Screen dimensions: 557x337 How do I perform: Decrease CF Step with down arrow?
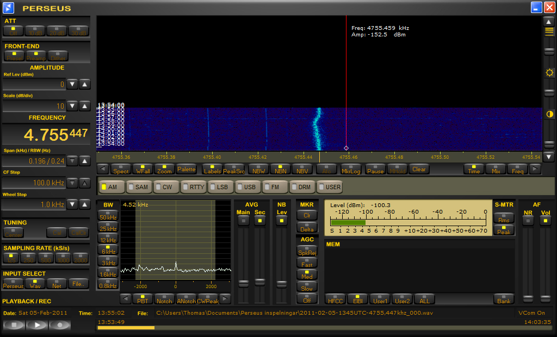(x=72, y=183)
